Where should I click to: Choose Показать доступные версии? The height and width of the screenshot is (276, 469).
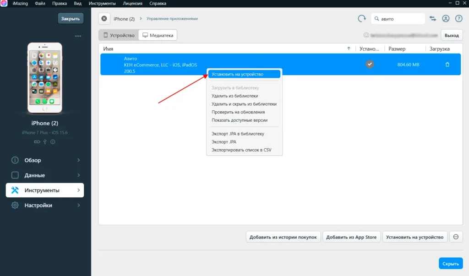pos(244,120)
